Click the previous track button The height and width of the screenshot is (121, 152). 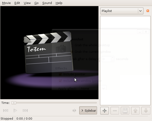pos(6,111)
